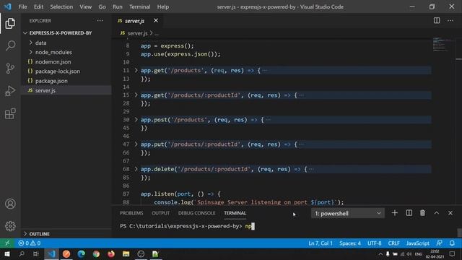This screenshot has height=260, width=462.
Task: Create a new terminal with plus icon
Action: pyautogui.click(x=395, y=213)
